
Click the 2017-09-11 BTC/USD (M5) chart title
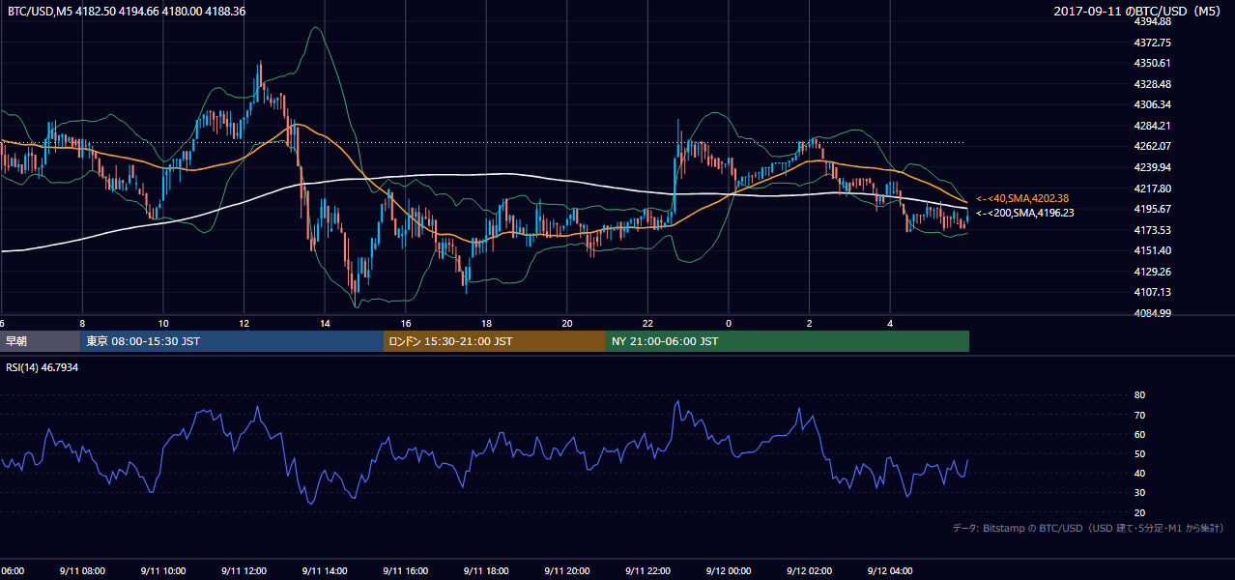tap(1138, 12)
